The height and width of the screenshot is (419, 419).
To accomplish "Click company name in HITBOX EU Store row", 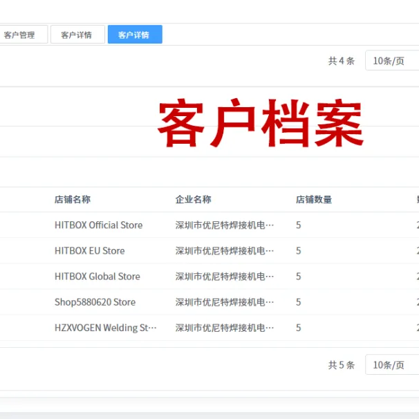I will 225,251.
